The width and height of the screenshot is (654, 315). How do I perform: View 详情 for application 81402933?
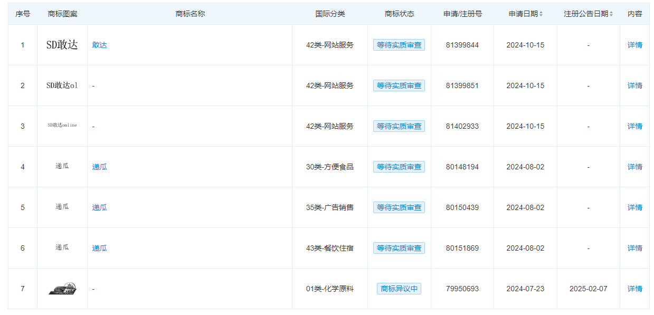click(634, 126)
